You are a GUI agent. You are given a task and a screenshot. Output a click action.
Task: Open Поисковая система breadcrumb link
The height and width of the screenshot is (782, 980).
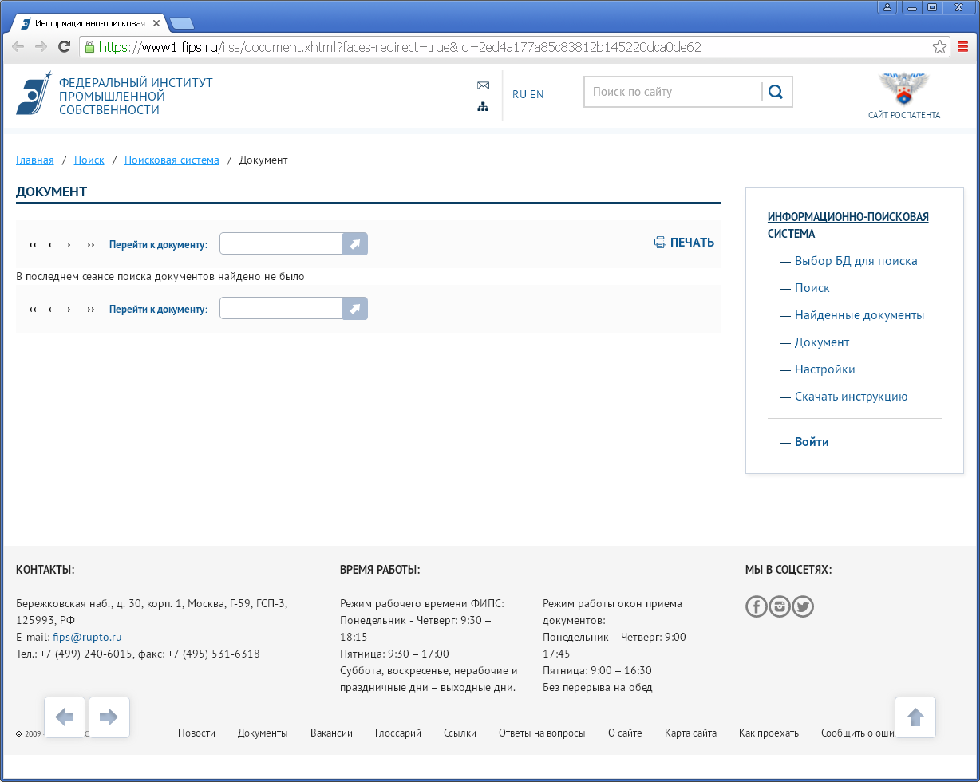172,160
